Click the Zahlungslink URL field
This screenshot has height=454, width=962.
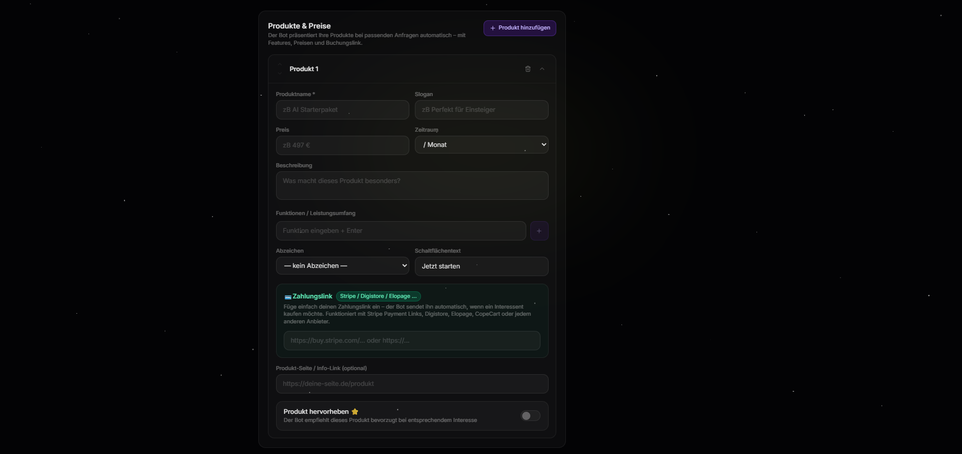pyautogui.click(x=412, y=341)
